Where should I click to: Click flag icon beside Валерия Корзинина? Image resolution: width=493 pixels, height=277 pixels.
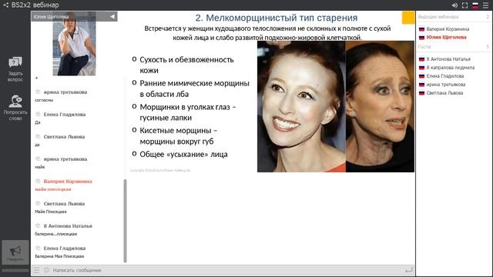click(421, 29)
